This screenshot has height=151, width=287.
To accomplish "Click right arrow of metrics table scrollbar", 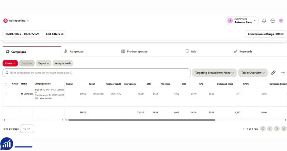I will click(285, 120).
